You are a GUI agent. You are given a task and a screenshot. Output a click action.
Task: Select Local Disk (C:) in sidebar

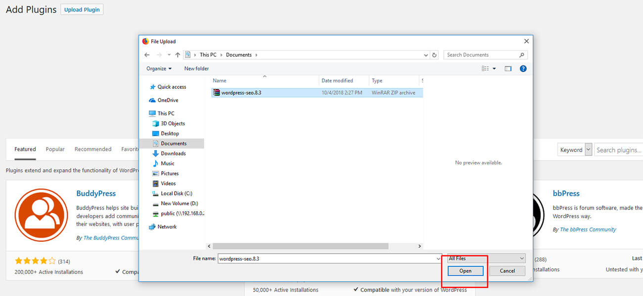tap(176, 193)
